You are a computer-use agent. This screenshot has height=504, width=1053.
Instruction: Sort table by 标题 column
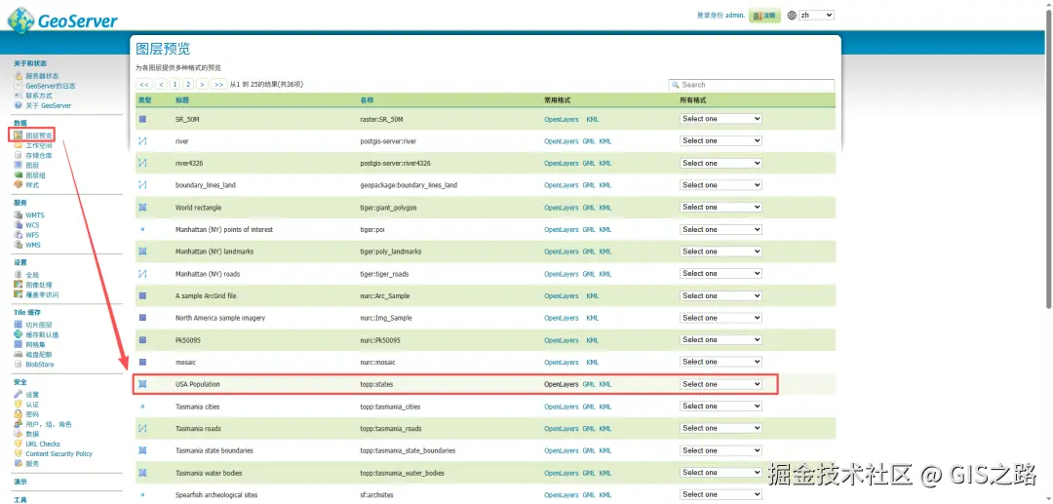click(x=182, y=100)
